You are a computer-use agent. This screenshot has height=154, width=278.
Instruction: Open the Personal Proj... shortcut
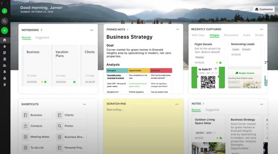(x=71, y=148)
